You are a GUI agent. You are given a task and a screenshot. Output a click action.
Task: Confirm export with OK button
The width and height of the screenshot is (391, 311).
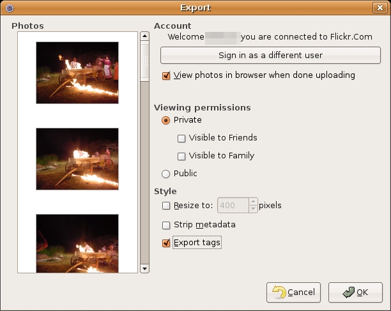point(355,292)
